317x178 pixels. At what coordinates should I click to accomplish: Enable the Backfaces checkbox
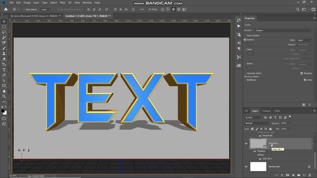point(245,80)
